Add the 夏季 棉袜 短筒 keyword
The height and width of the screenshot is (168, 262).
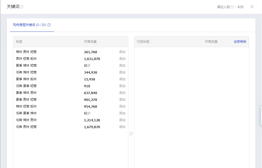coord(122,66)
